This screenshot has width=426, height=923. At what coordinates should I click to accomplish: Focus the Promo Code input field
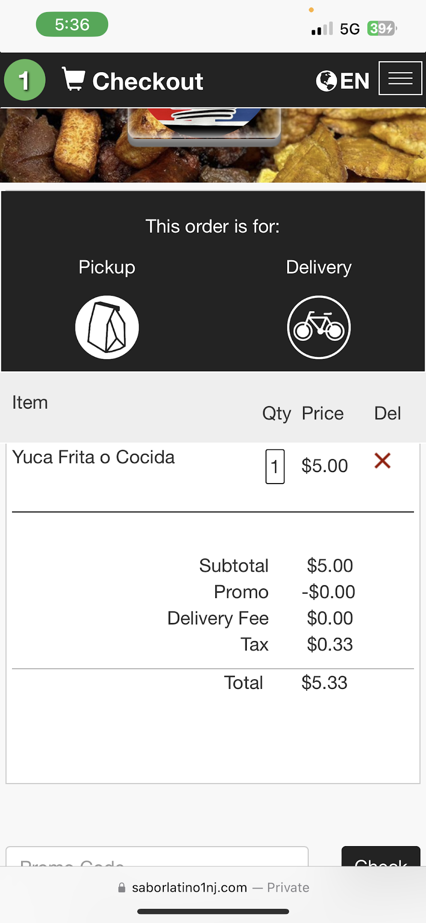click(157, 858)
